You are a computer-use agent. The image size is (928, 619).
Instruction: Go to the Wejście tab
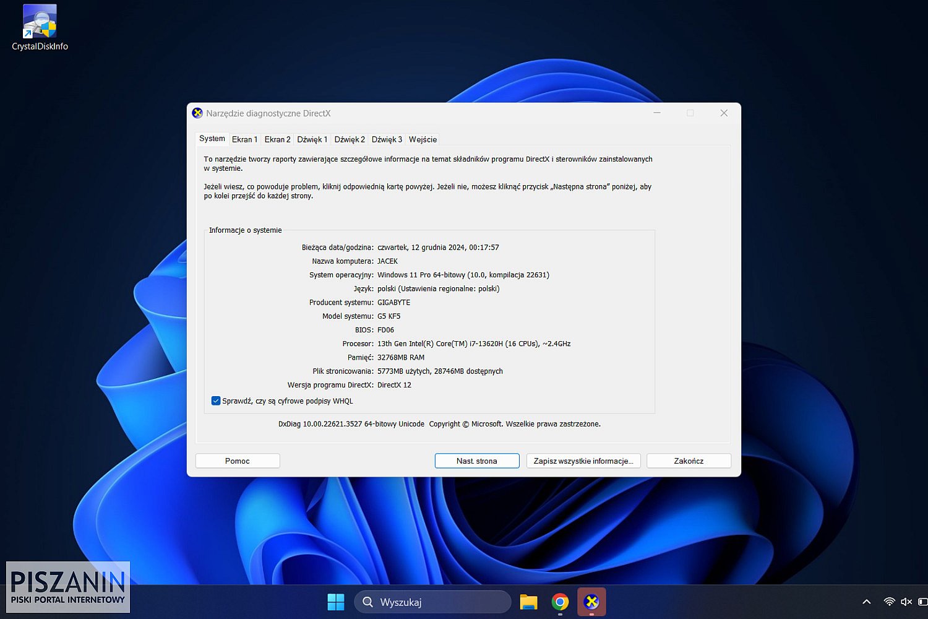tap(423, 139)
